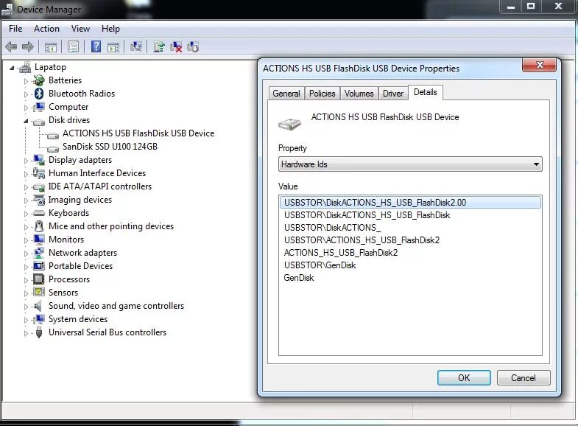Switch to the Volumes tab
The image size is (578, 426).
359,94
